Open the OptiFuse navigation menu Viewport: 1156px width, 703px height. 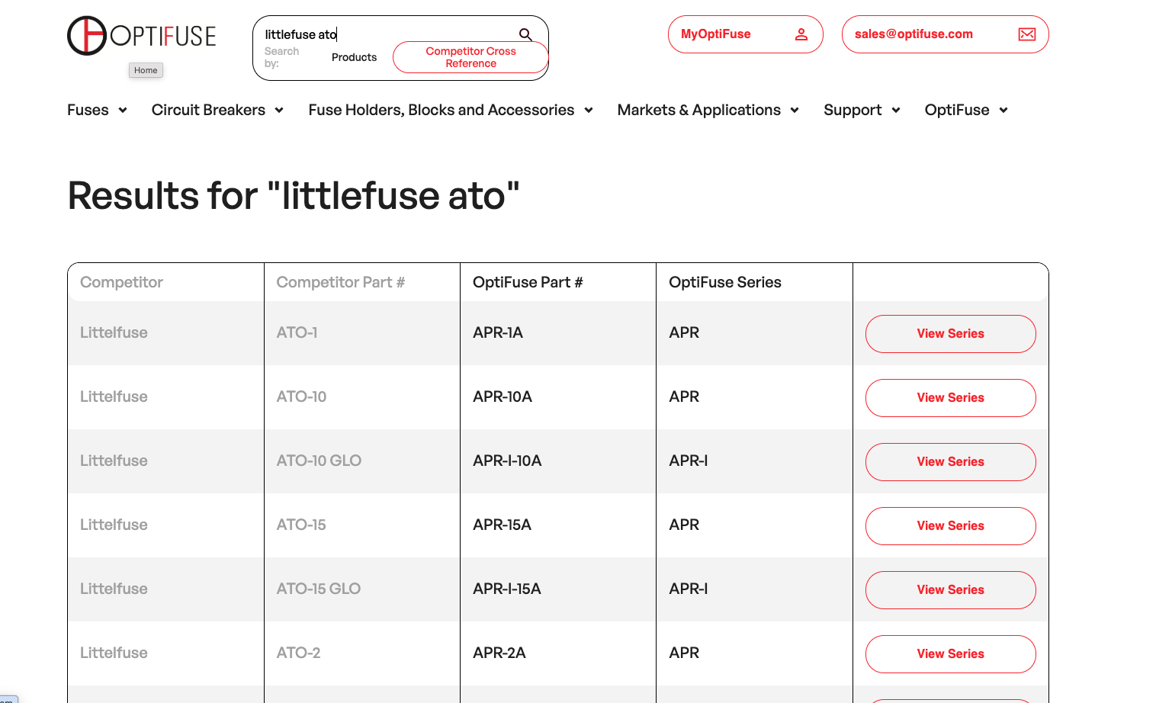[957, 110]
